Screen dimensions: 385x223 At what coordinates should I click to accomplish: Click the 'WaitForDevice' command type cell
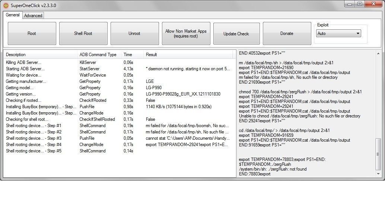pyautogui.click(x=93, y=75)
